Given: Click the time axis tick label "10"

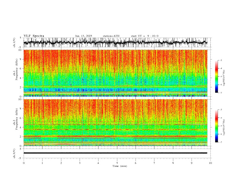Looking at the screenshot, I should 210,163.
